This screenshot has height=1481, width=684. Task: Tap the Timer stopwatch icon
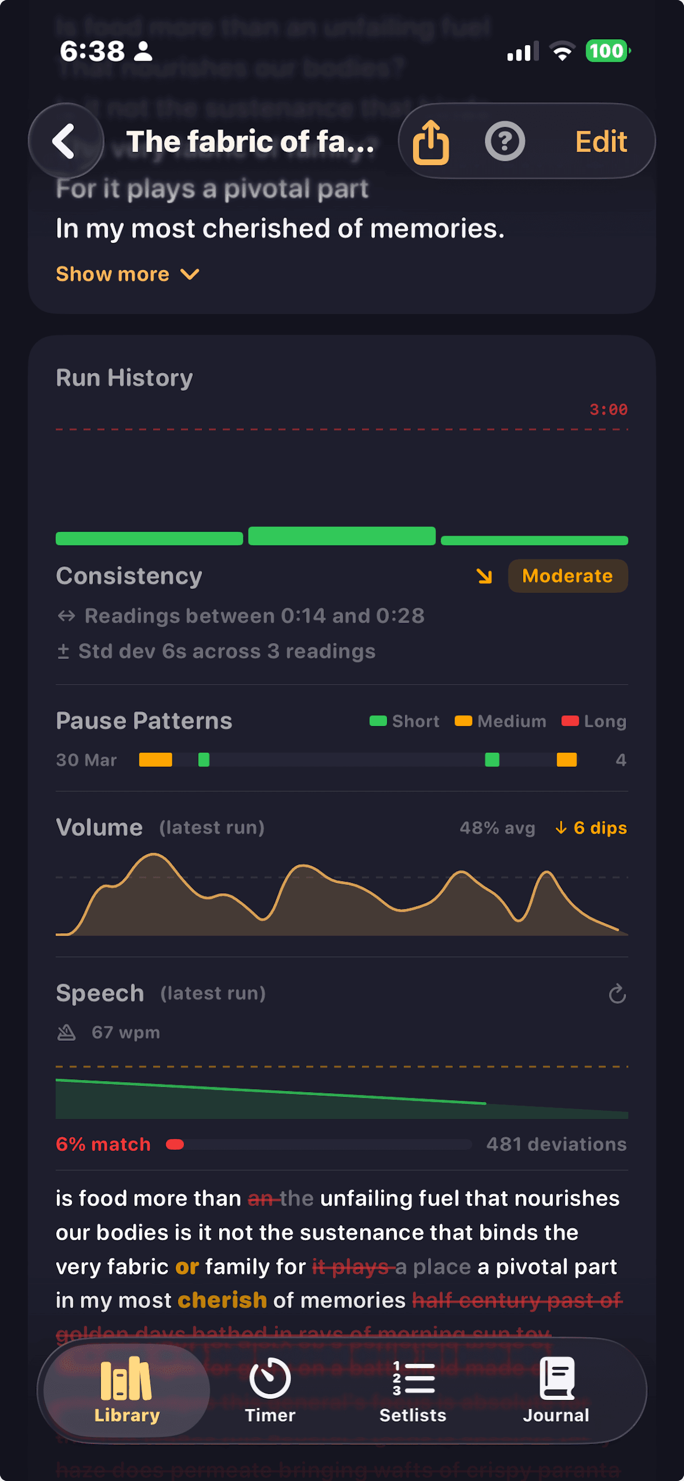269,1379
